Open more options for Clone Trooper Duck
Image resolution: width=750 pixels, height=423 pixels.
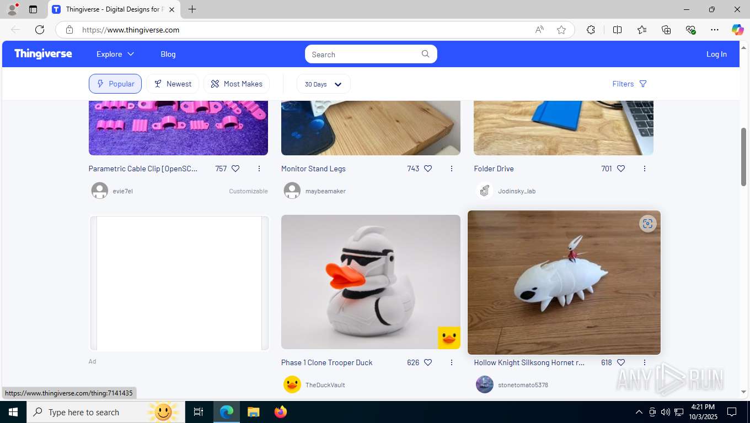coord(452,362)
